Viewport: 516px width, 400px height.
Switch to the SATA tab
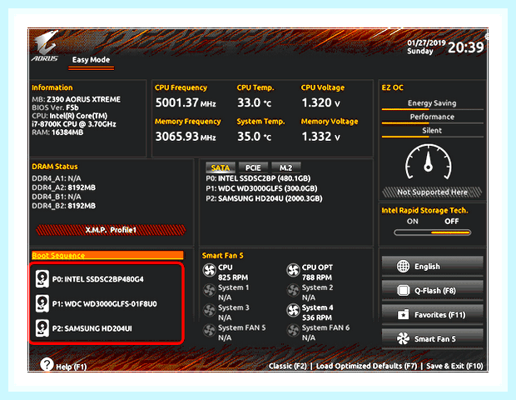point(221,167)
